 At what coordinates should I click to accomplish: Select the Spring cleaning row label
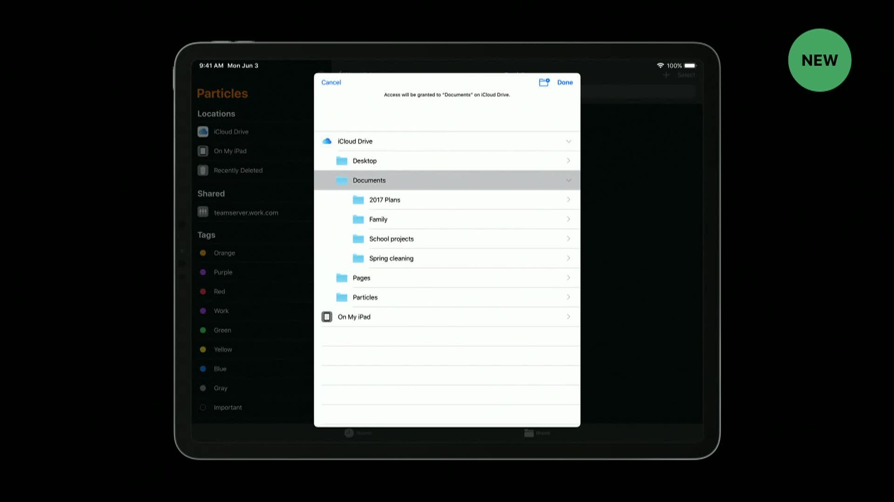click(391, 258)
